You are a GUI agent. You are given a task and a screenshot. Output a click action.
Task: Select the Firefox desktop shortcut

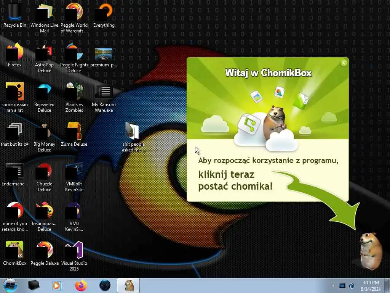[x=15, y=55]
